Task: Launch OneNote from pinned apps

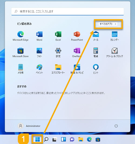Action: point(77,52)
